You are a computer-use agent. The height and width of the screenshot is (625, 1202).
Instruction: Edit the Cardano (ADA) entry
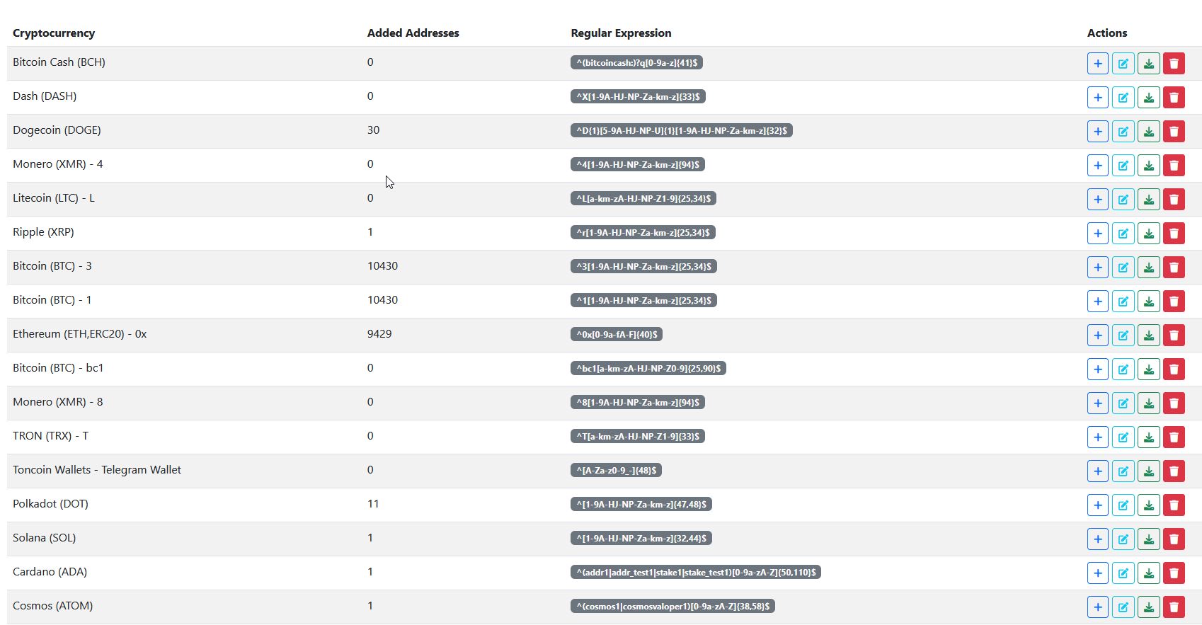[x=1123, y=573]
